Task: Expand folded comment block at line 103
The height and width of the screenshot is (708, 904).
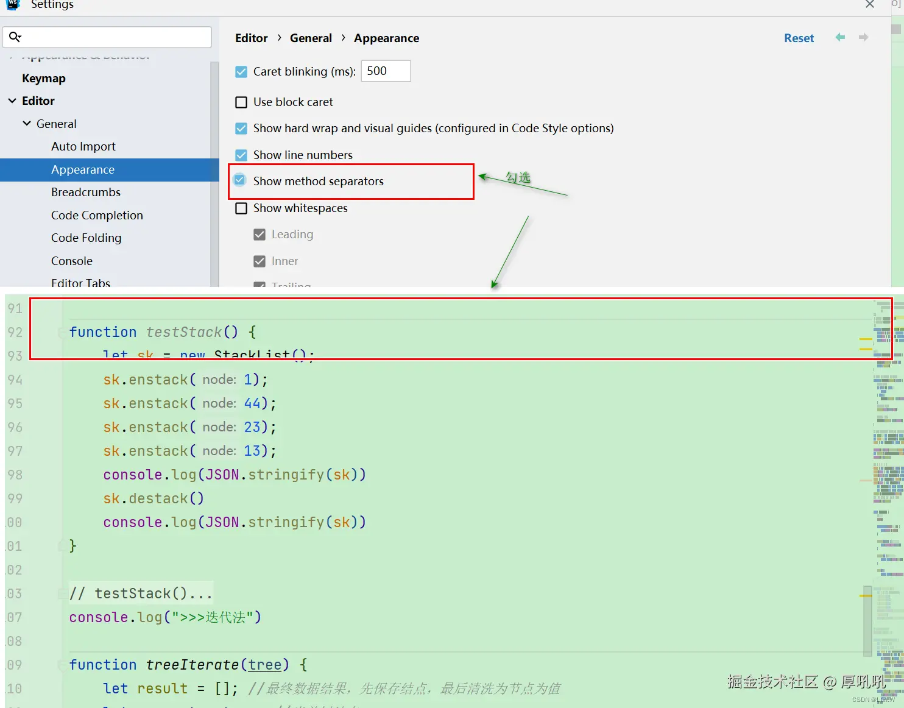Action: click(x=62, y=593)
